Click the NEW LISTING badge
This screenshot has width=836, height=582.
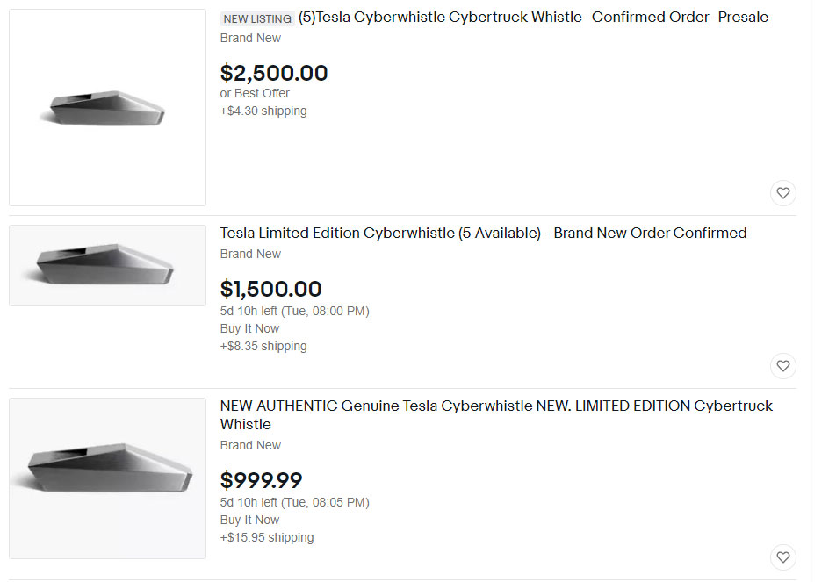[256, 18]
